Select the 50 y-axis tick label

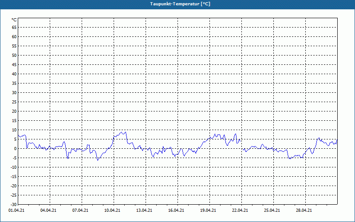[14, 55]
